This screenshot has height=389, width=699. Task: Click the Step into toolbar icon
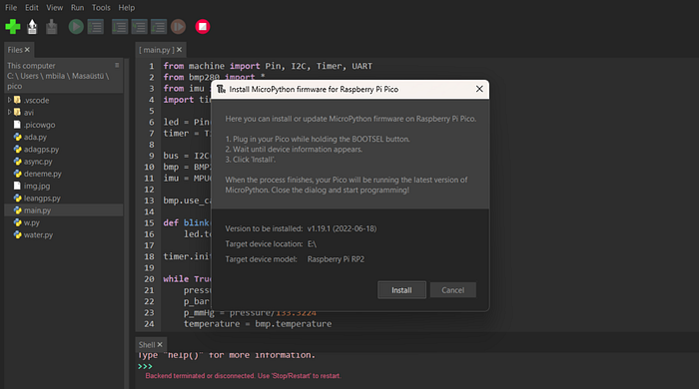click(x=139, y=27)
